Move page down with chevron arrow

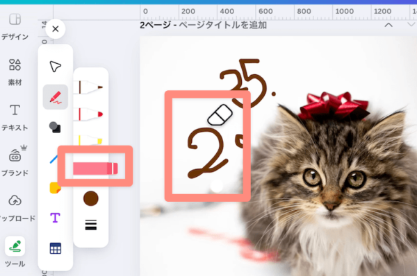click(411, 25)
